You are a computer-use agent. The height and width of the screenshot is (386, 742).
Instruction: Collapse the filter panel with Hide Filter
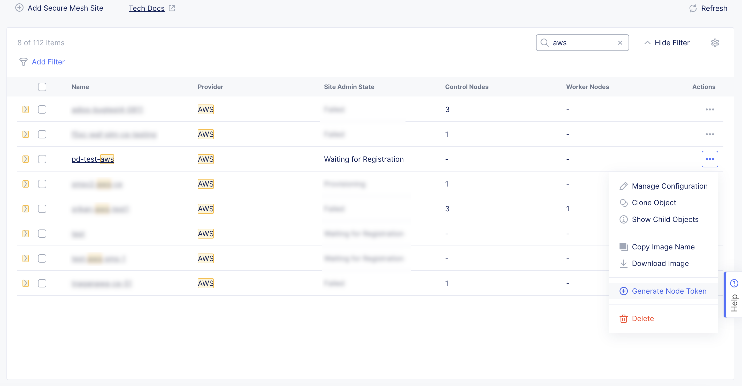pyautogui.click(x=667, y=43)
